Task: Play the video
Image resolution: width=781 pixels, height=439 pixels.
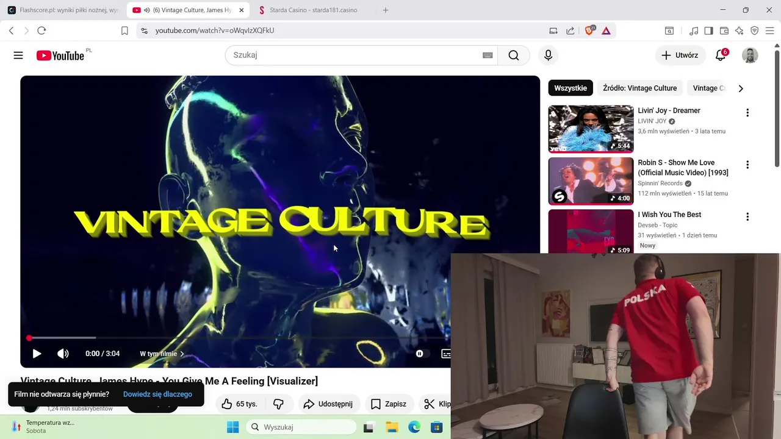Action: (x=37, y=354)
